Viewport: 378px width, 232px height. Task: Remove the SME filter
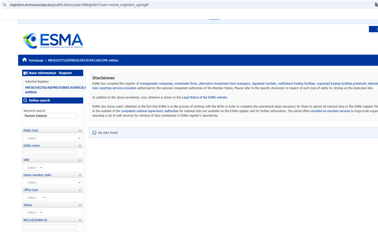(80, 160)
